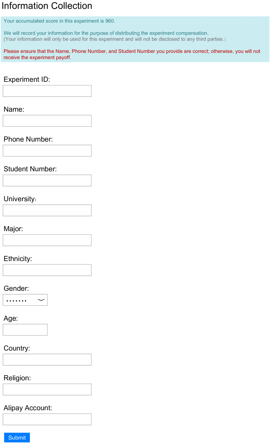Image resolution: width=270 pixels, height=443 pixels.
Task: Click into the Religion field
Action: pos(47,389)
